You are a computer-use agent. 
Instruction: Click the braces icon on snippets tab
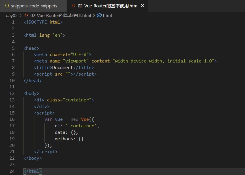(7, 6)
